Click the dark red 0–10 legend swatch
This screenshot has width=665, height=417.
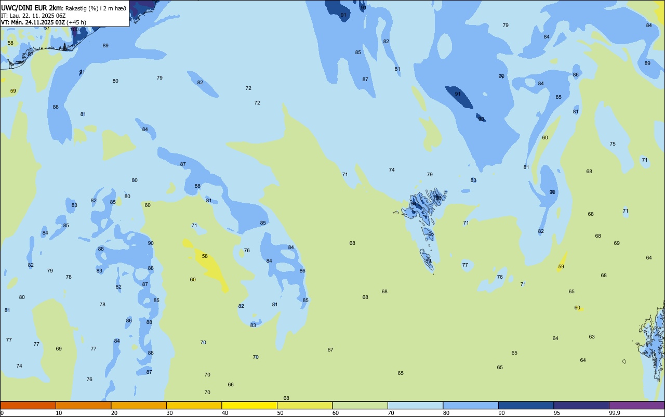click(28, 405)
